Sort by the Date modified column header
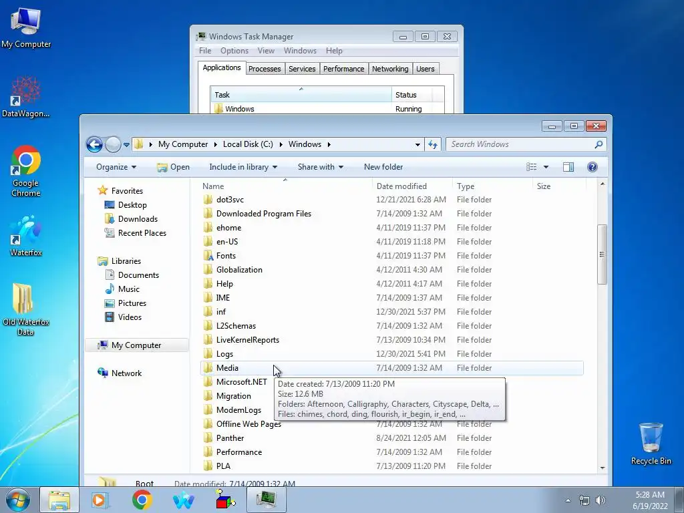Screen dimensions: 684x513 click(412, 186)
